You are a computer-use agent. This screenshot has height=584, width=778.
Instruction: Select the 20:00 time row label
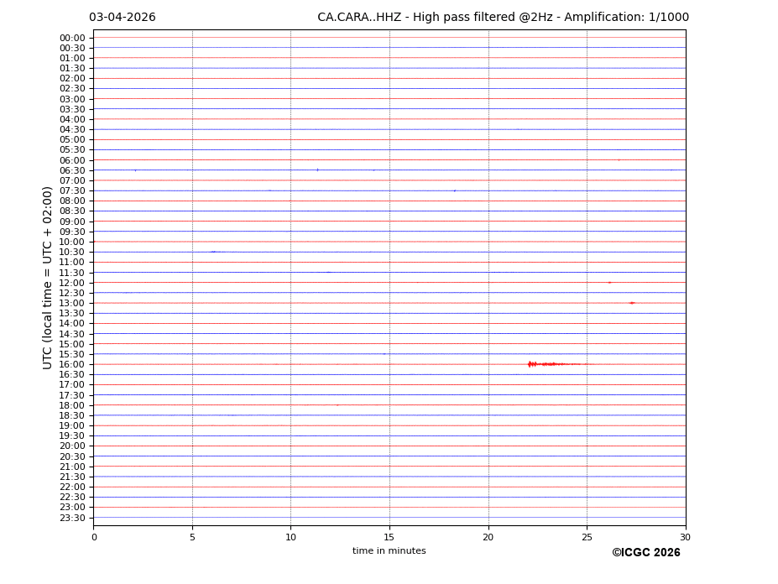click(72, 446)
